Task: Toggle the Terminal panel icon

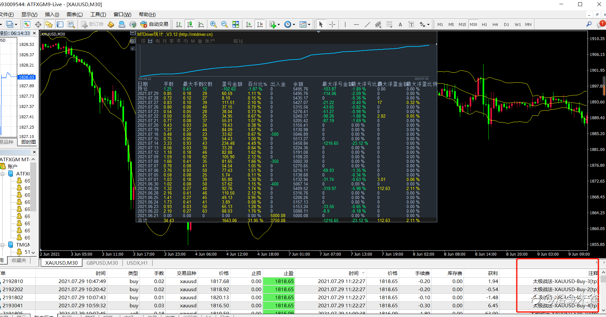Action: point(60,25)
